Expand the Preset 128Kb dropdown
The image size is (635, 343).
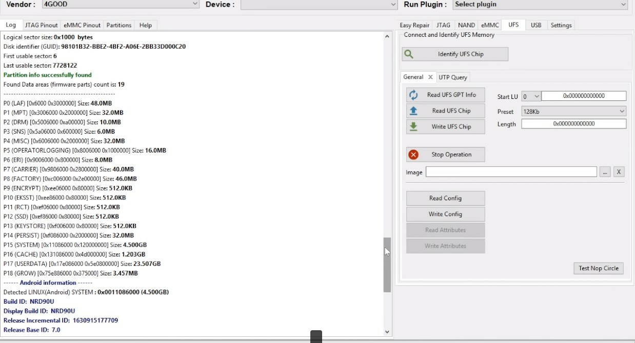[574, 111]
